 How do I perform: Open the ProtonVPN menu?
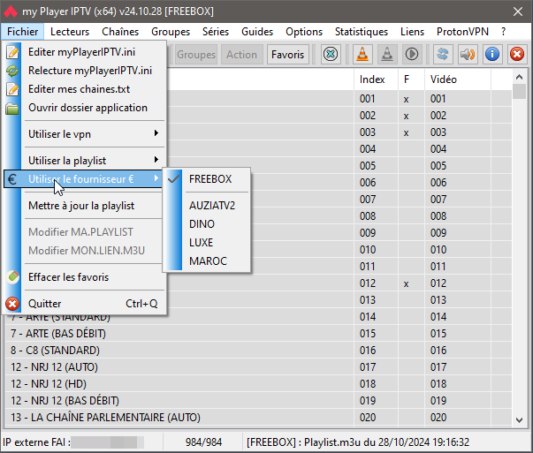pos(462,32)
